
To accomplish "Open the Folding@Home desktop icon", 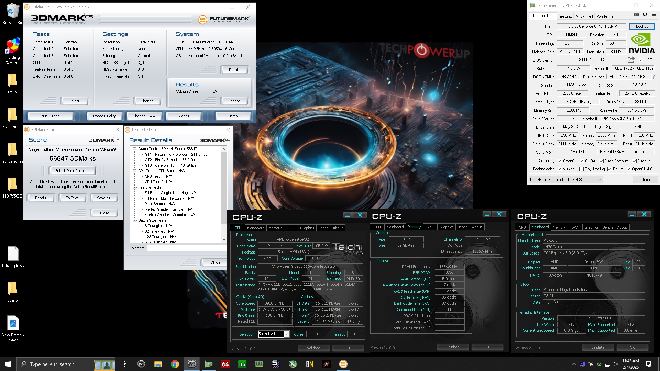I will tap(13, 52).
